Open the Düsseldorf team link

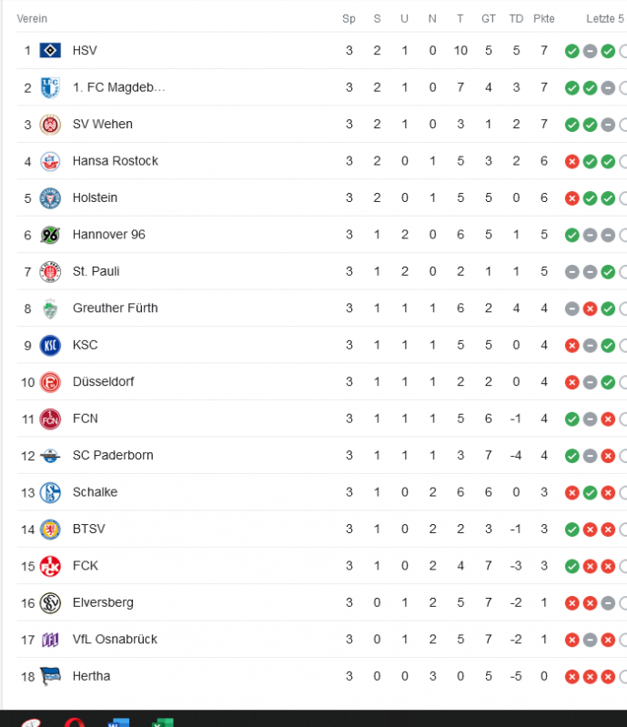[103, 382]
